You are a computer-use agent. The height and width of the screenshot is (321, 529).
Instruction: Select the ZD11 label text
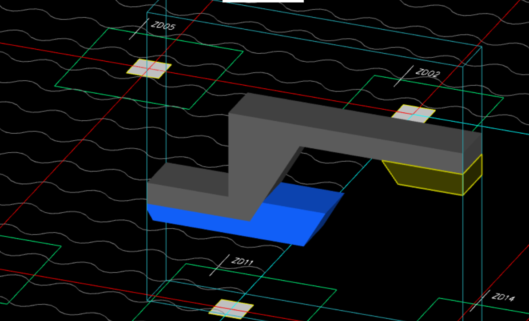point(242,262)
